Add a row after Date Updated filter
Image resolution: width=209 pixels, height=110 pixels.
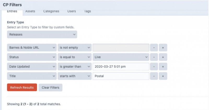(163, 66)
